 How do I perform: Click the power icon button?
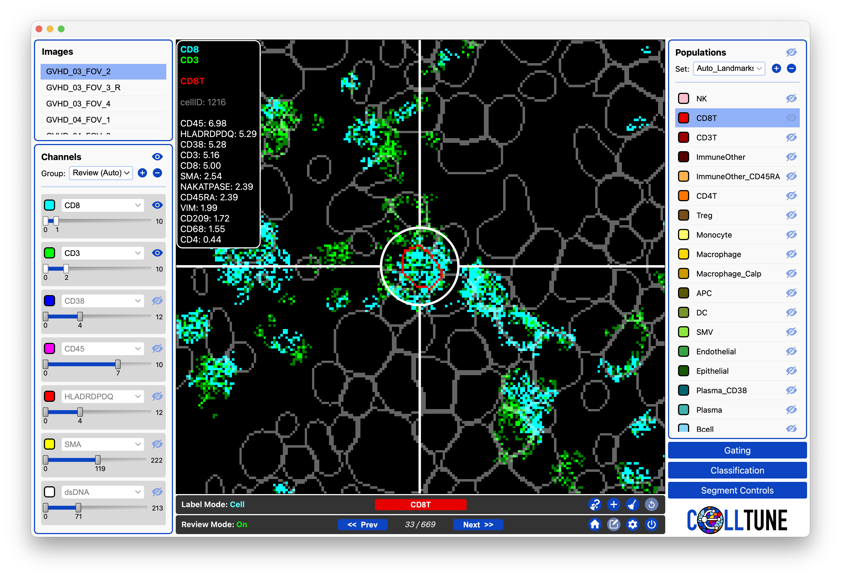(651, 524)
